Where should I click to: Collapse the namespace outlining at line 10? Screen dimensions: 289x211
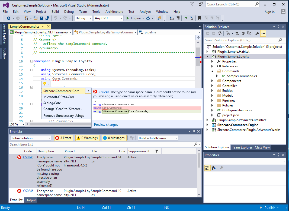[31, 61]
